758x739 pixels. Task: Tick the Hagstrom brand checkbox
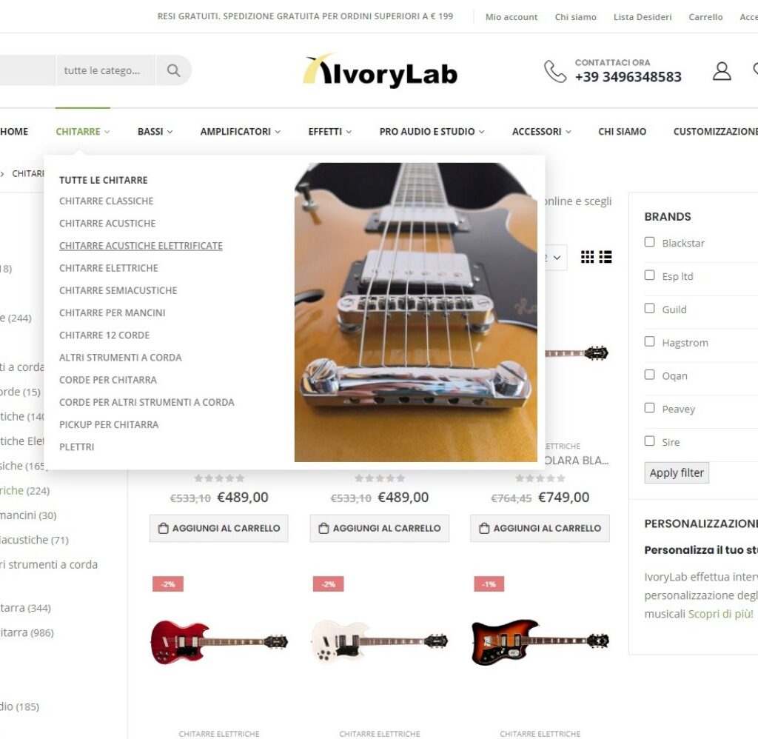coord(650,341)
